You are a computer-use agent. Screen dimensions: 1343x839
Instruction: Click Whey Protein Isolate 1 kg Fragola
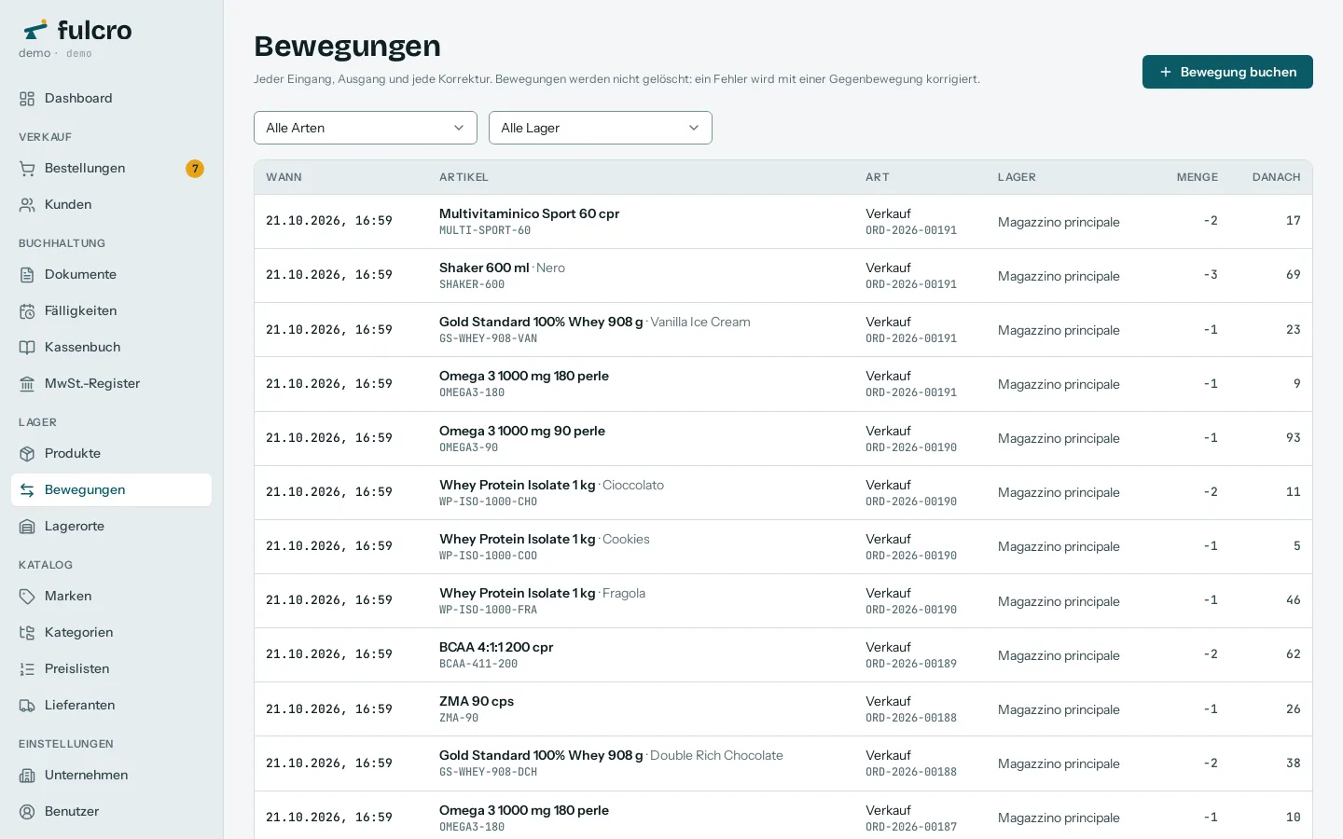coord(542,593)
